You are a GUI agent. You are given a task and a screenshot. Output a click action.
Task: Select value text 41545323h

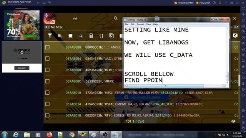(94, 104)
